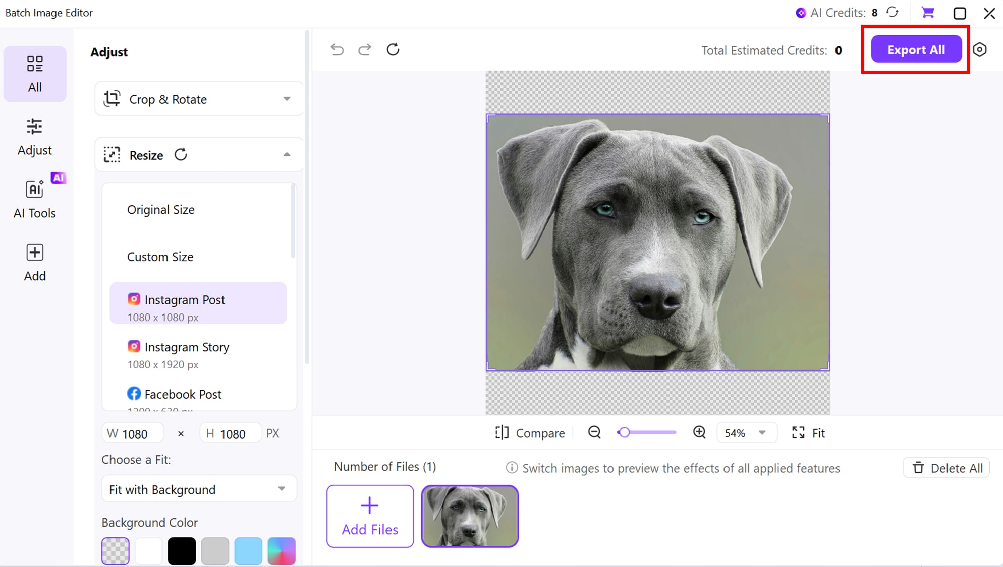This screenshot has height=567, width=1003.
Task: Toggle the Compare view
Action: (x=529, y=432)
